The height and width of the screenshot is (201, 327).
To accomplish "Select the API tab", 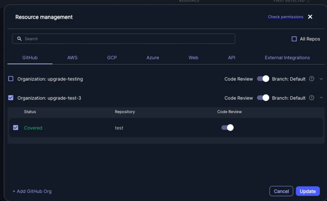I will 232,58.
